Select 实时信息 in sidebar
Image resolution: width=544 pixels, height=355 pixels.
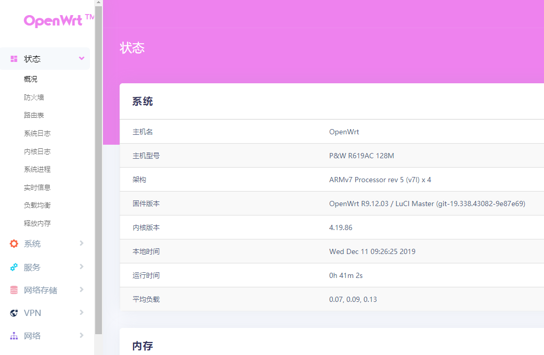coord(37,187)
